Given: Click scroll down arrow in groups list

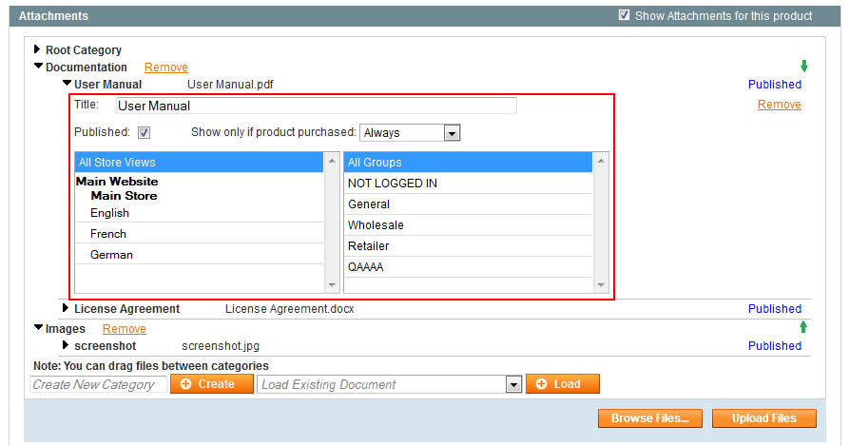Looking at the screenshot, I should click(601, 284).
